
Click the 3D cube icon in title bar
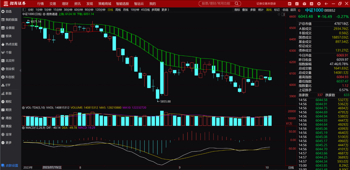[x=304, y=4]
